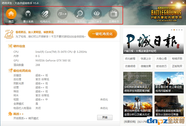Open the 游戏加加 G++ icon

[62, 14]
